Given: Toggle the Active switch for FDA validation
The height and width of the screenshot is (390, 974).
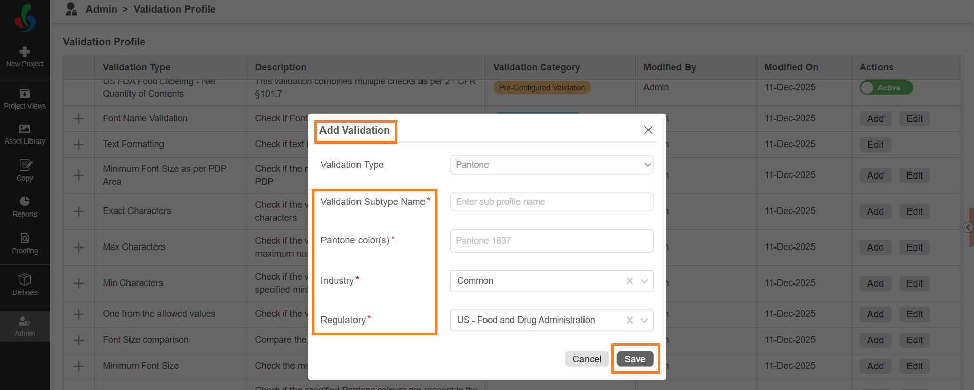Looking at the screenshot, I should [886, 88].
